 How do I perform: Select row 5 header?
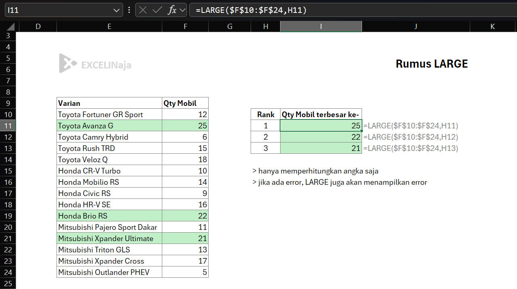point(8,58)
